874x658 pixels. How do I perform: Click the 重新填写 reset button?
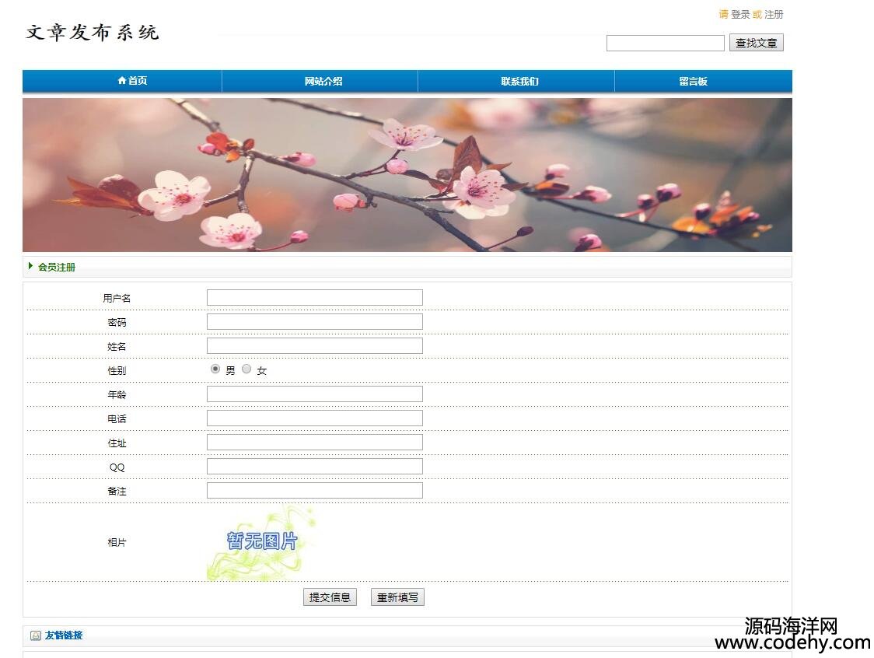point(397,597)
